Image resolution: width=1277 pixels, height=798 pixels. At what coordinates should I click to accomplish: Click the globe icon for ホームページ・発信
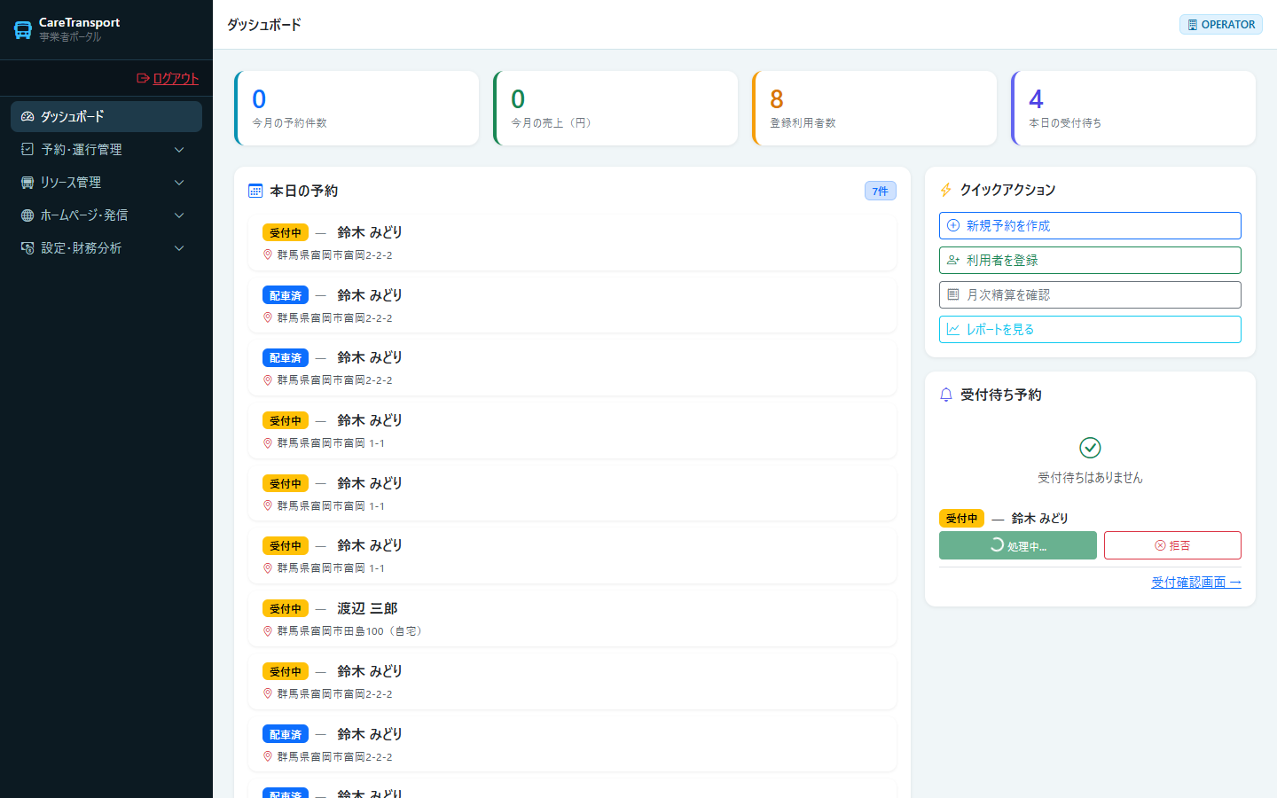coord(27,215)
